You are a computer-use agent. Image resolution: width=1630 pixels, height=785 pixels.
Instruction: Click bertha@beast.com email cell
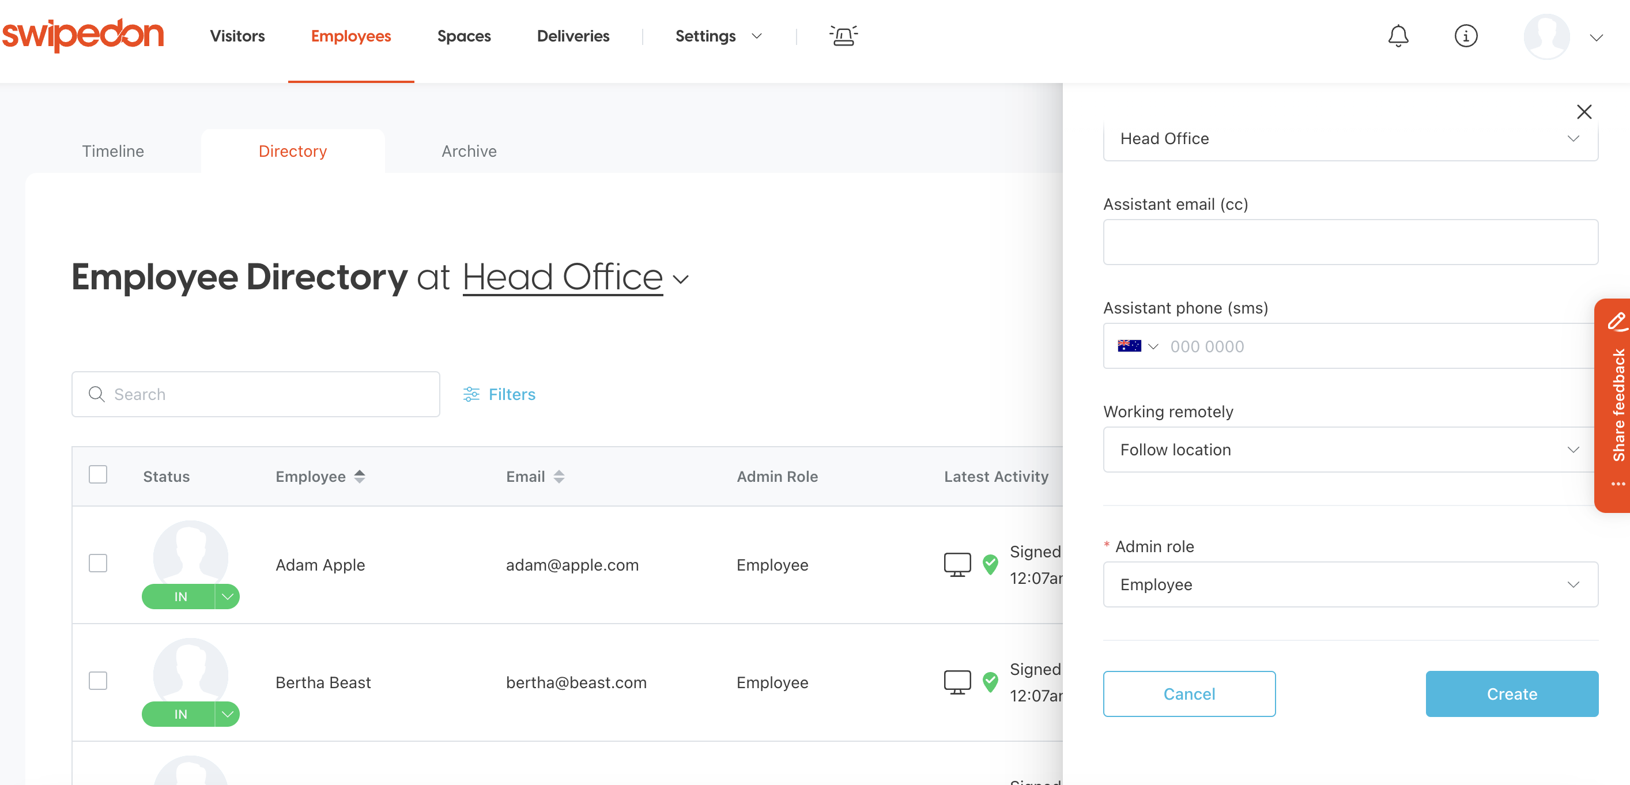pyautogui.click(x=576, y=682)
